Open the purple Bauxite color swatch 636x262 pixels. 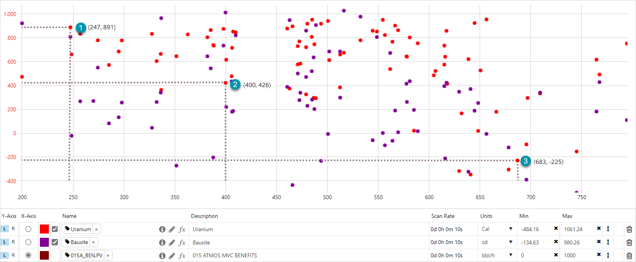44,242
